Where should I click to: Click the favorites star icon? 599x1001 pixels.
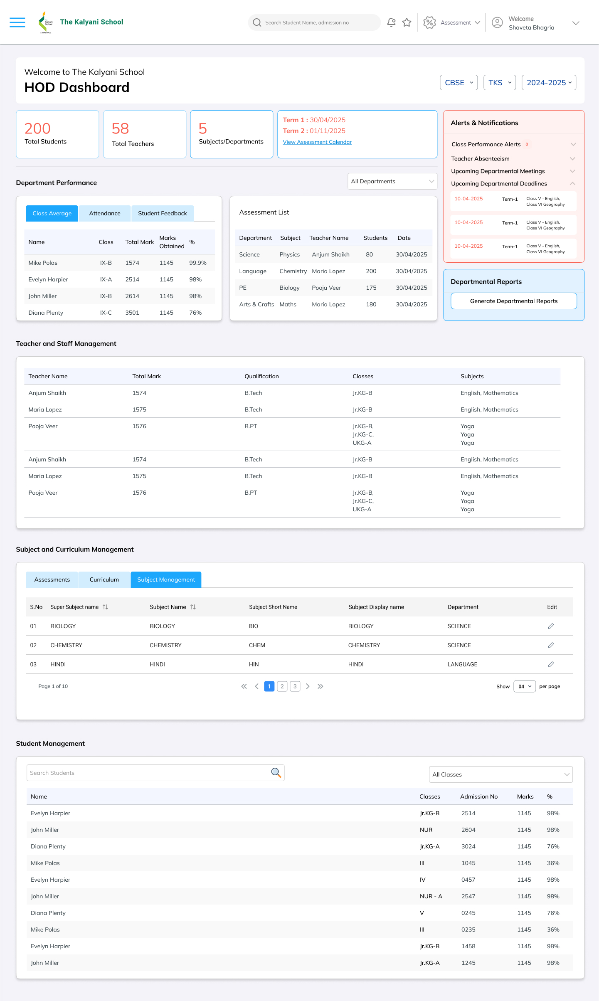click(x=407, y=22)
